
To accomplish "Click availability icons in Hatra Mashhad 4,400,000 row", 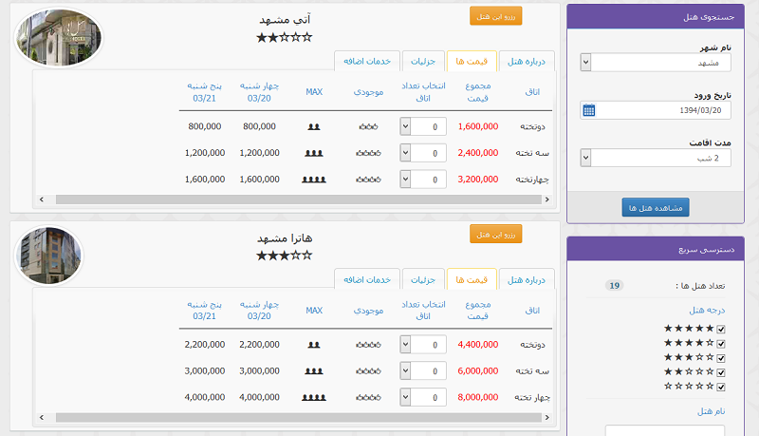I will (368, 345).
